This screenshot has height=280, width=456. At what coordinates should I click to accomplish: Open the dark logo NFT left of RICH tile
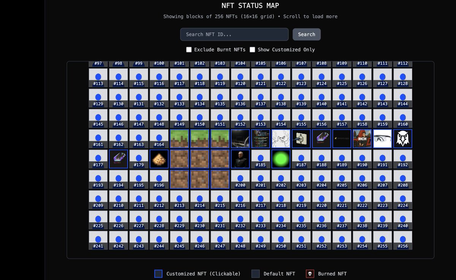point(342,139)
